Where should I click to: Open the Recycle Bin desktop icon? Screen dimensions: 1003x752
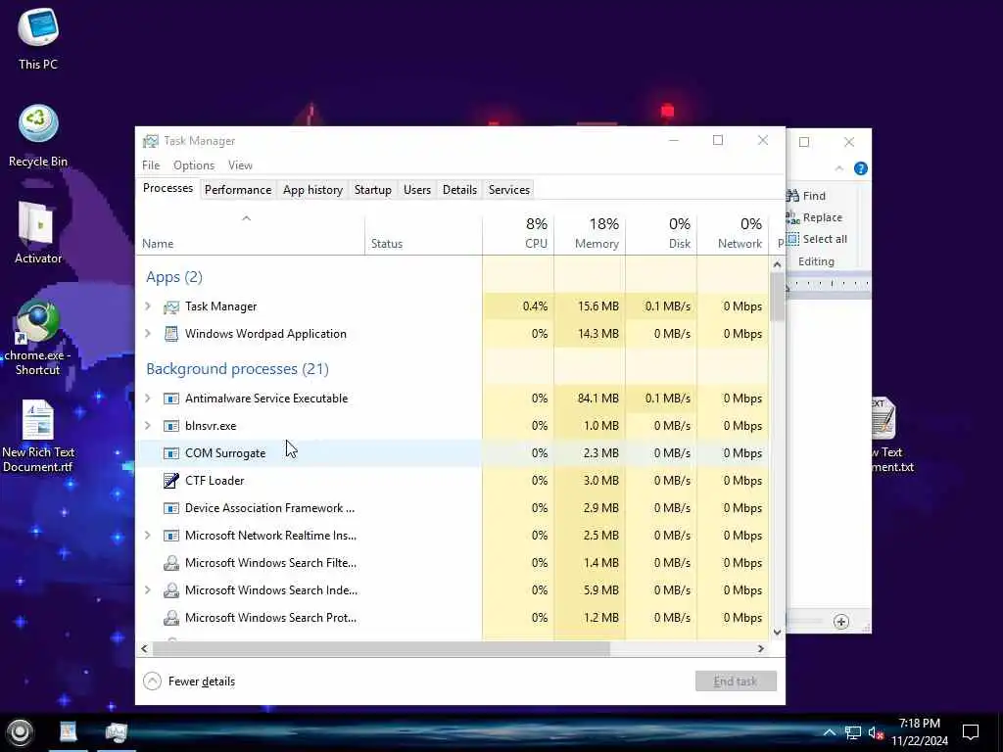[38, 135]
